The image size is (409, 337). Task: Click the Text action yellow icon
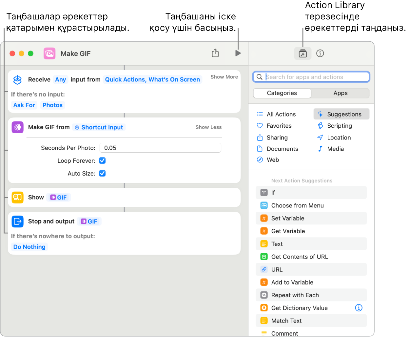264,244
